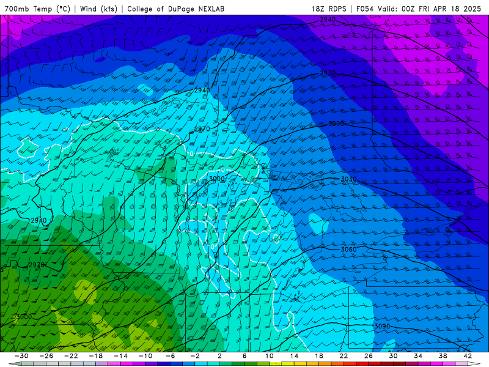The height and width of the screenshot is (367, 489).
Task: Select the 34 colorbar scale value
Action: [418, 356]
